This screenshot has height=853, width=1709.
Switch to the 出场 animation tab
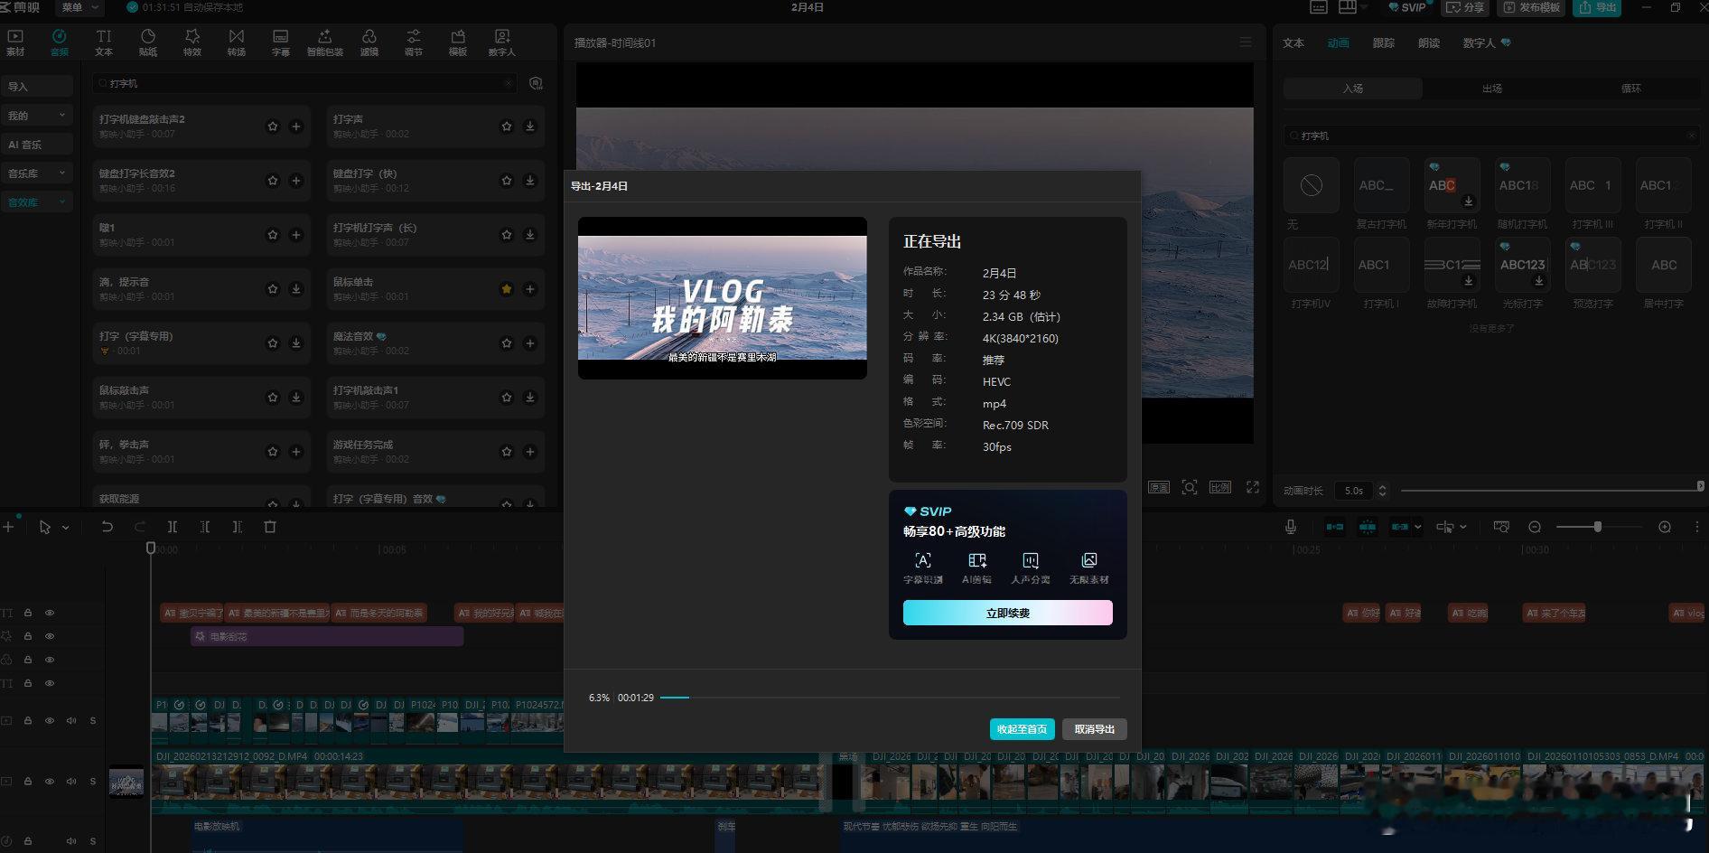(1492, 89)
